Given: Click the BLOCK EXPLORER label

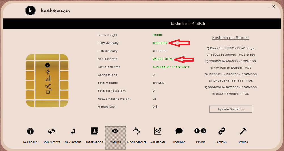Looking at the screenshot, I should (x=137, y=142).
